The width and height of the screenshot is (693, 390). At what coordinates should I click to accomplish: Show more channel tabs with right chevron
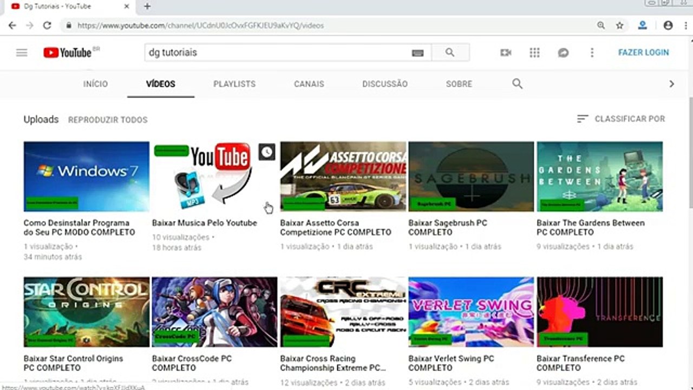click(672, 84)
